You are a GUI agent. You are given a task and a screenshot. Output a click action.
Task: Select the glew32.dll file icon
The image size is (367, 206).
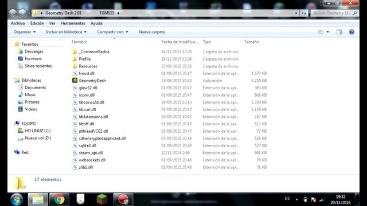[75, 88]
